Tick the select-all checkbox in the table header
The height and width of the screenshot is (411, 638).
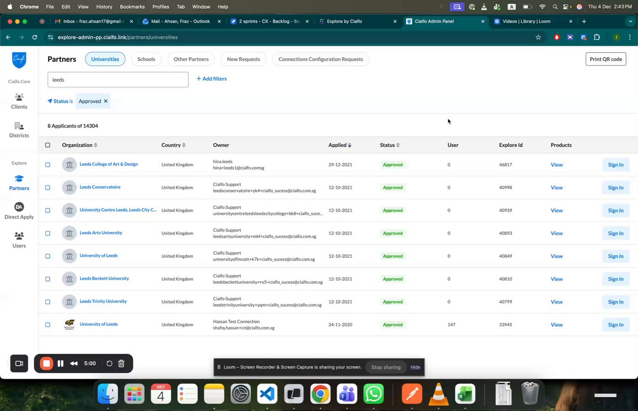point(48,145)
